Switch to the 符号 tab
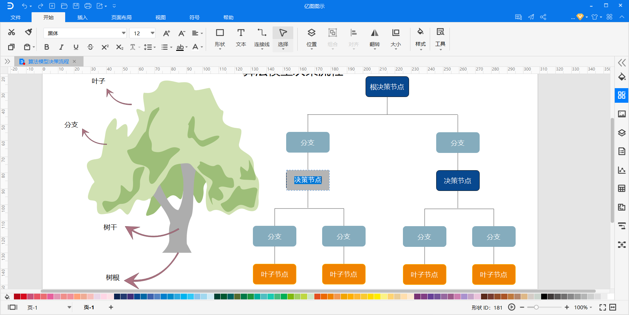Image resolution: width=629 pixels, height=315 pixels. 195,17
